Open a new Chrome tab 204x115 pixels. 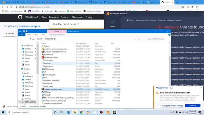pyautogui.click(x=177, y=2)
